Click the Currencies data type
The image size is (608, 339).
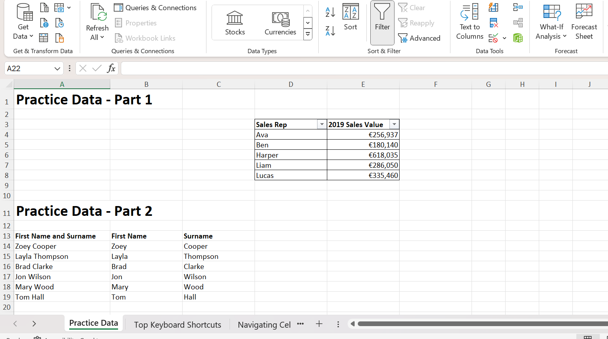point(280,23)
